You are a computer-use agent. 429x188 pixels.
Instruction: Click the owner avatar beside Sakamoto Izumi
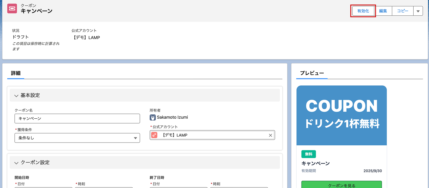click(153, 117)
